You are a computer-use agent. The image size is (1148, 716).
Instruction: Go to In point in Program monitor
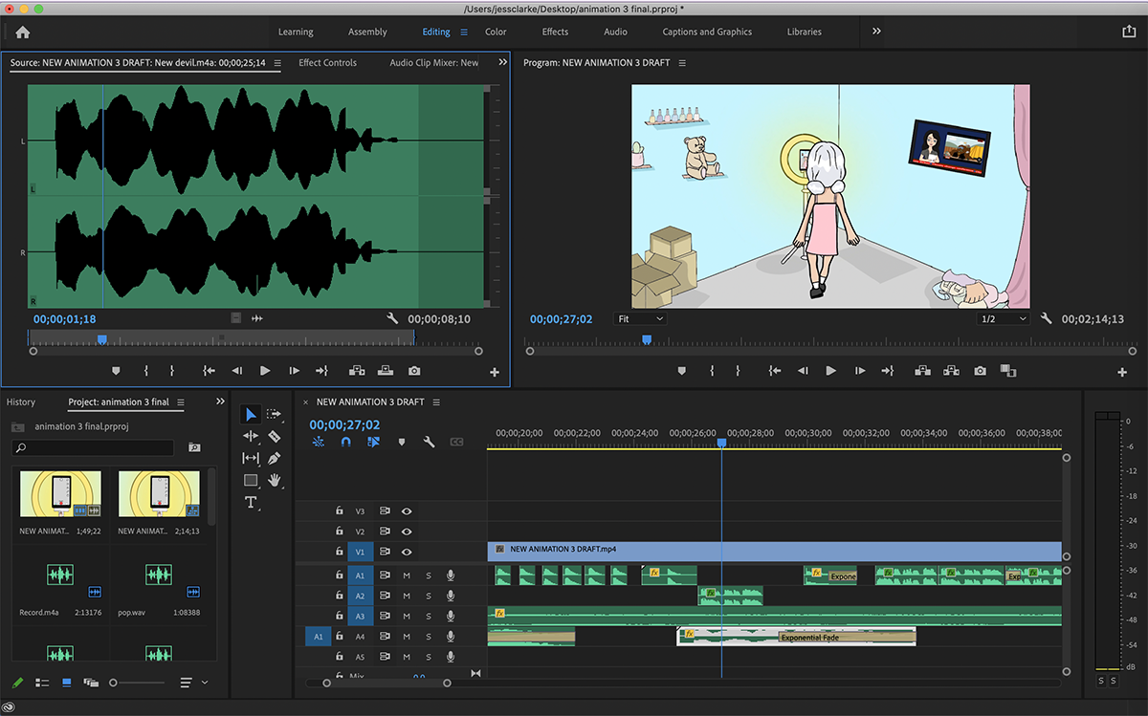[x=774, y=371]
